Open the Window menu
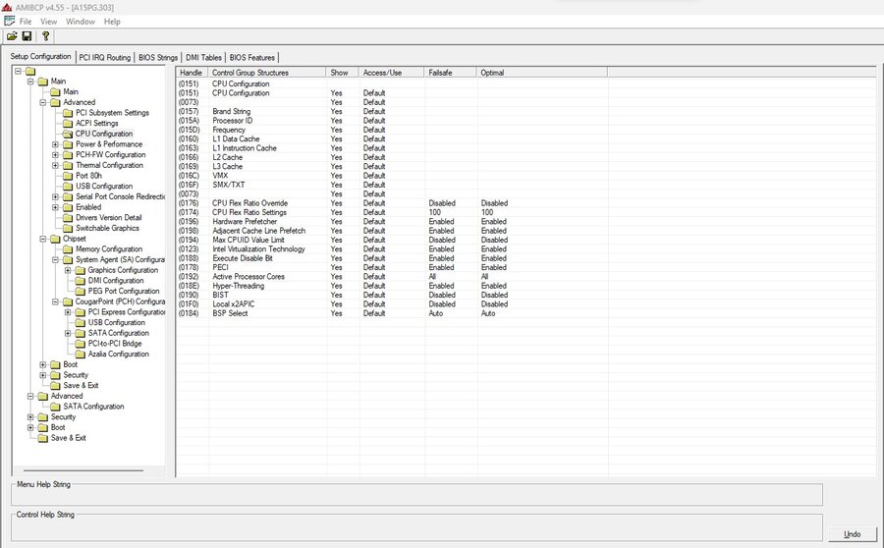884x548 pixels. tap(81, 22)
